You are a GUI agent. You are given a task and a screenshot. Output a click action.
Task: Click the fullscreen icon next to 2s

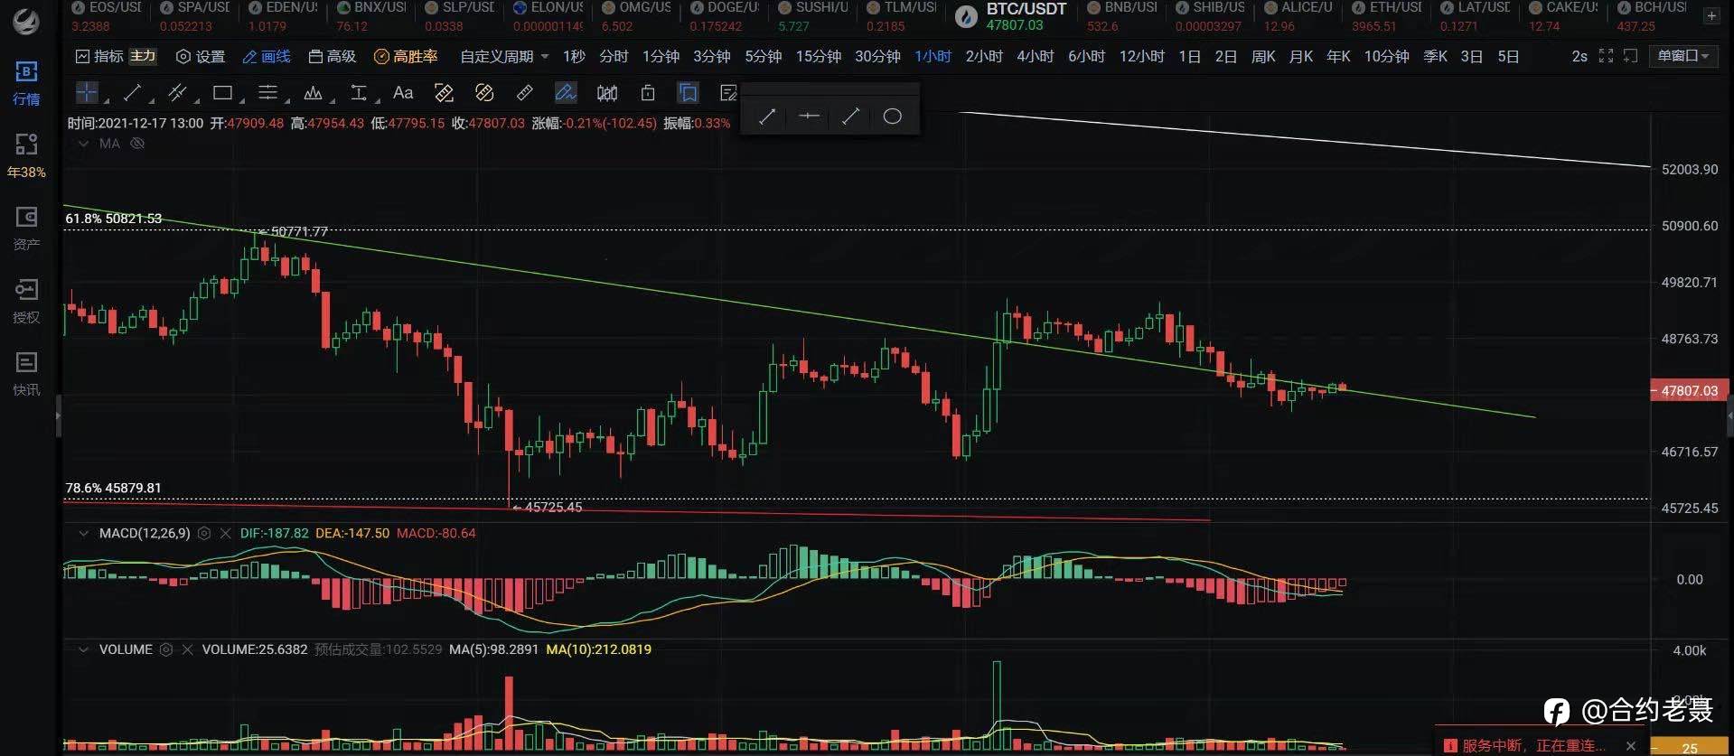1606,56
